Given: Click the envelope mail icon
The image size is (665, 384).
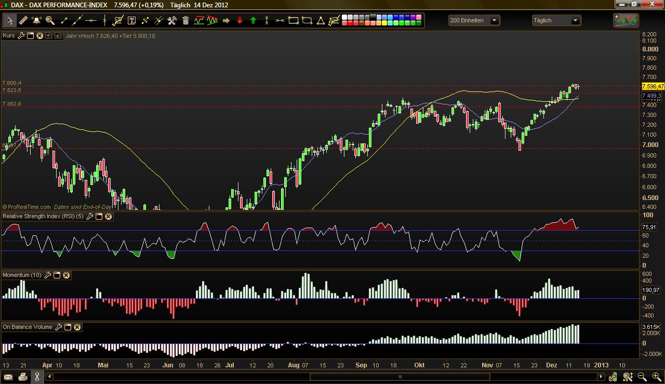Looking at the screenshot, I should pos(8,377).
